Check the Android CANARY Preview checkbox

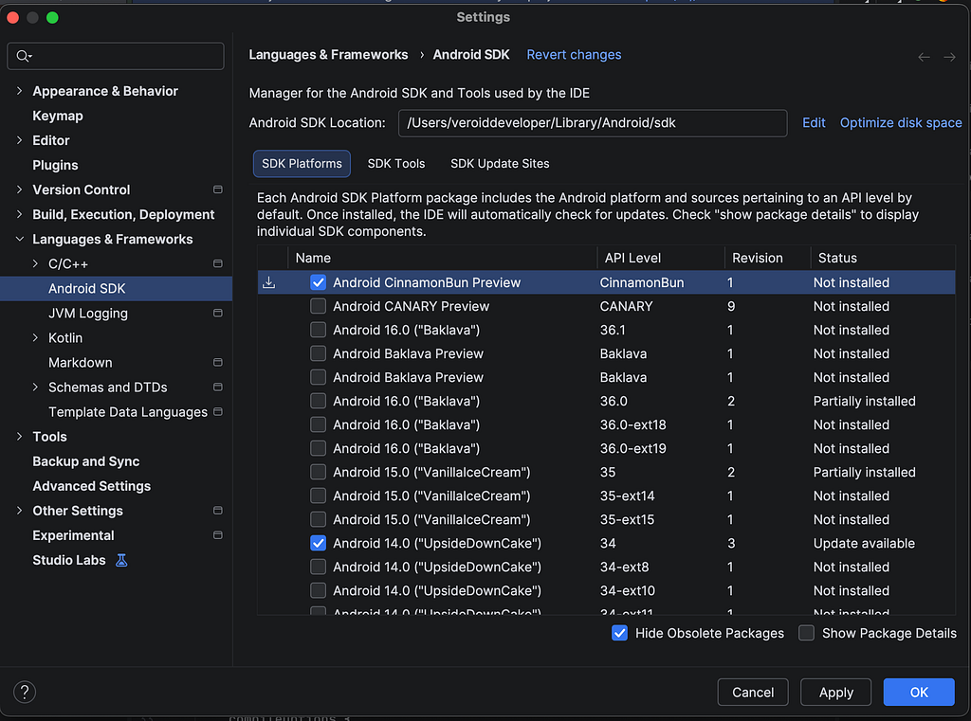point(319,306)
